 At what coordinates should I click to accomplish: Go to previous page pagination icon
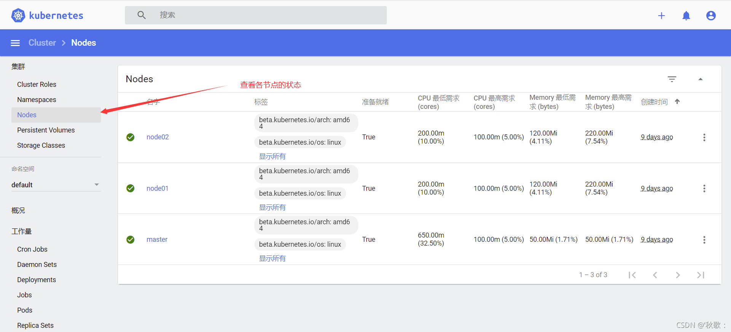[x=655, y=275]
